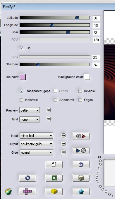The width and height of the screenshot is (115, 199).
Task: Click the dice randomize button
Action: (x=81, y=178)
